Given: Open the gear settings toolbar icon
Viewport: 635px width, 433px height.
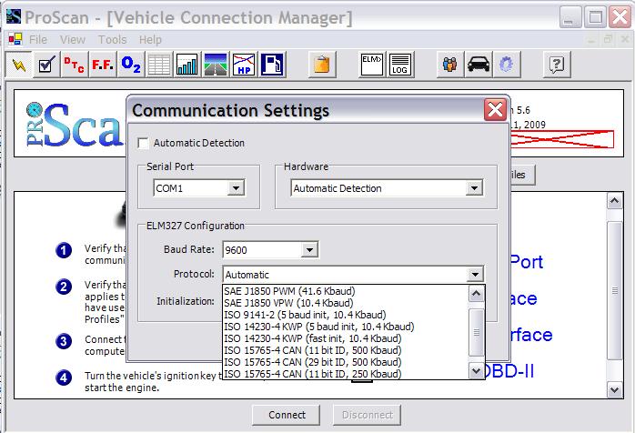Looking at the screenshot, I should (506, 65).
